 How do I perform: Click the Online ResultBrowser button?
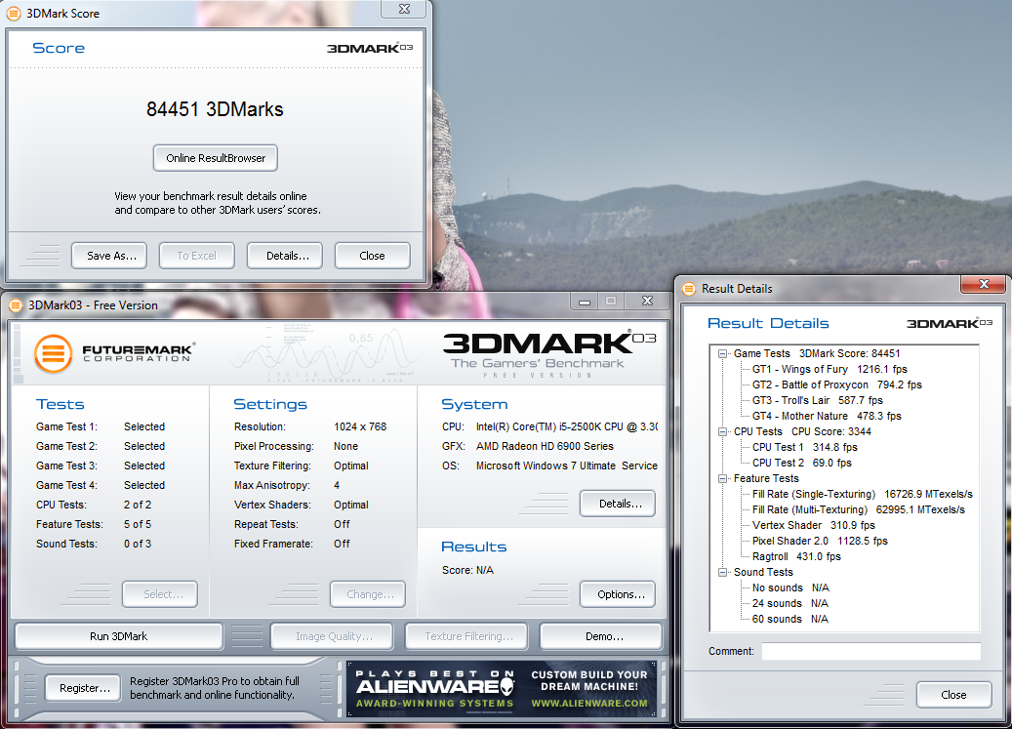(x=216, y=158)
